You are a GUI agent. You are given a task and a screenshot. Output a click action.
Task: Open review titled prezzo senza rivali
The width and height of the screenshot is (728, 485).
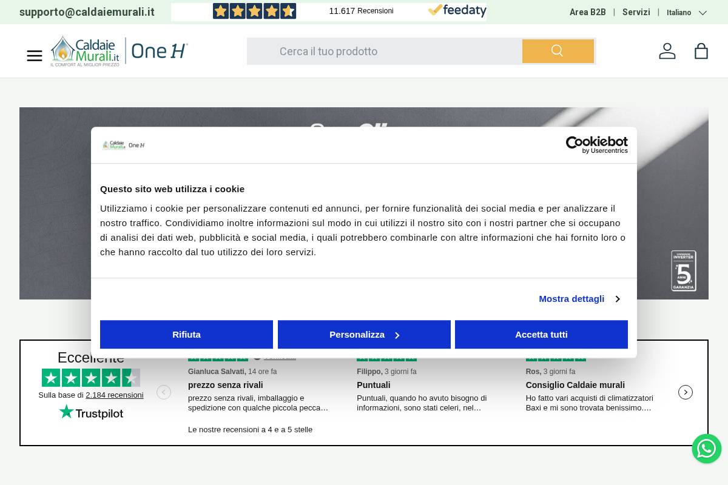pyautogui.click(x=226, y=385)
